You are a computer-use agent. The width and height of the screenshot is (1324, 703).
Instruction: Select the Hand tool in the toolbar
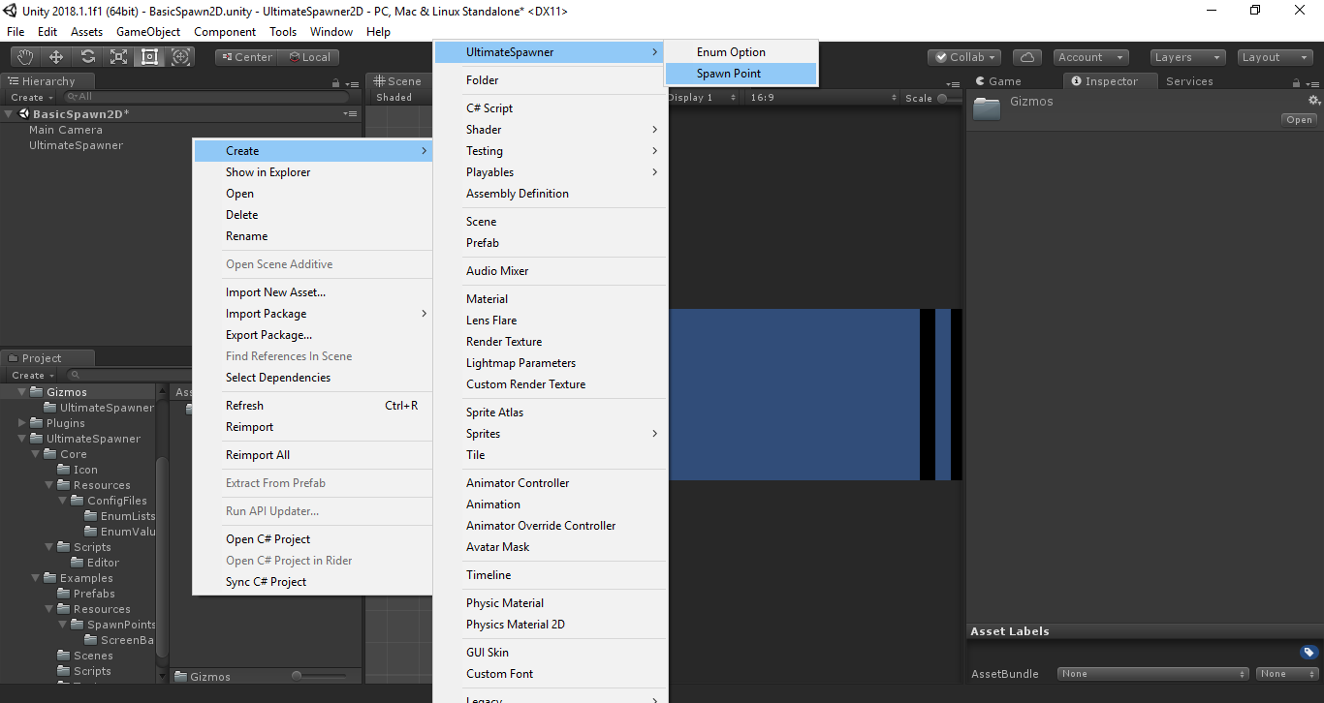tap(25, 57)
